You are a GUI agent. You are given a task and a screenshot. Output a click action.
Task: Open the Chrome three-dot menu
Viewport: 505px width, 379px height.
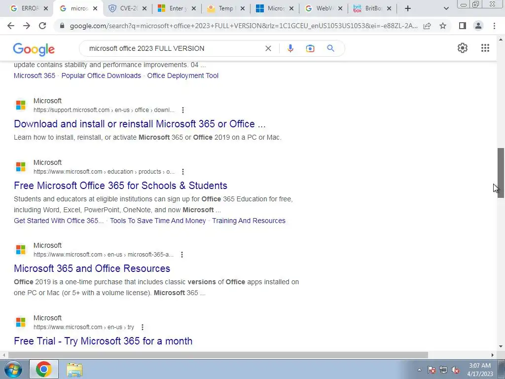[494, 26]
